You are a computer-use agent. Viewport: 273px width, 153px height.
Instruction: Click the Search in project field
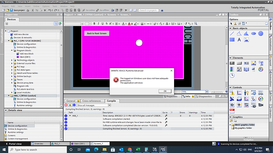(x=148, y=10)
